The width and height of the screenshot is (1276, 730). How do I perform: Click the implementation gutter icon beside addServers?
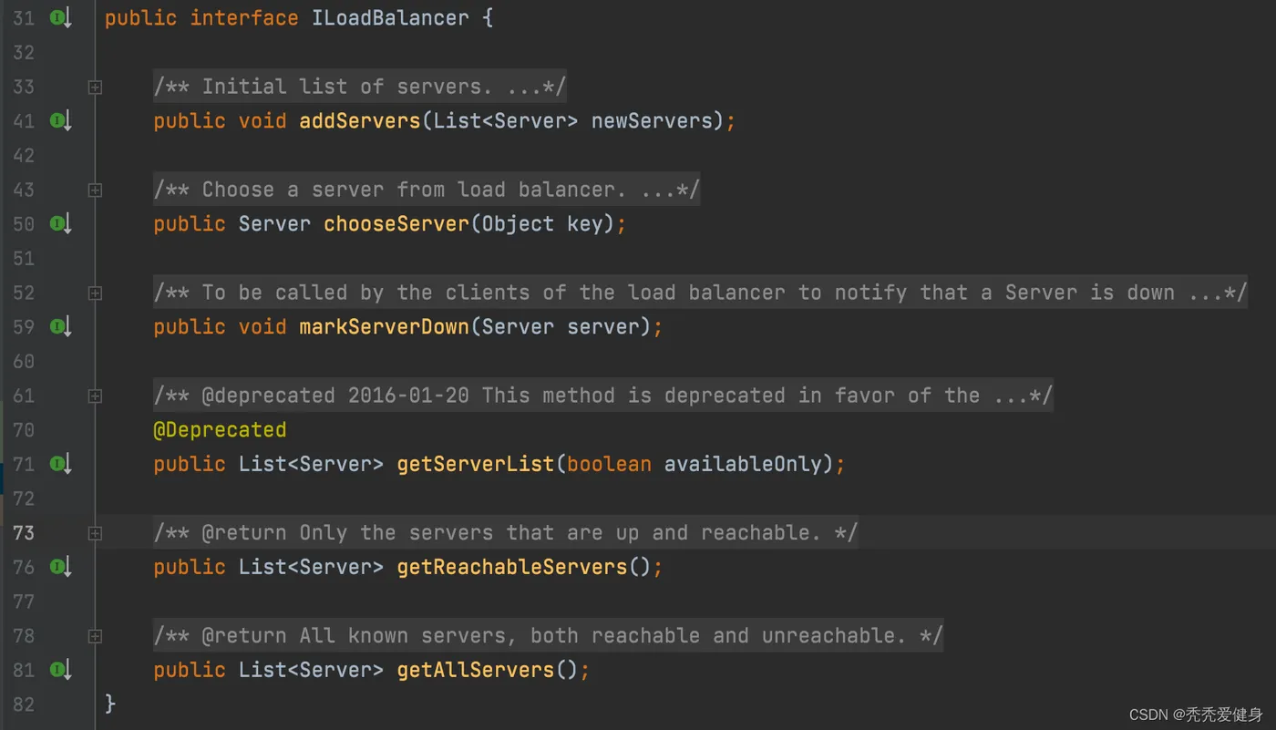pyautogui.click(x=60, y=120)
